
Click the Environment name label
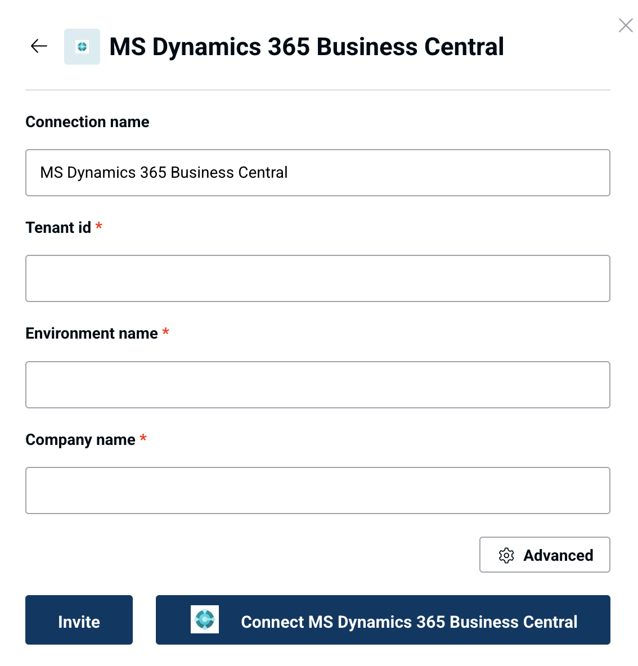point(92,334)
